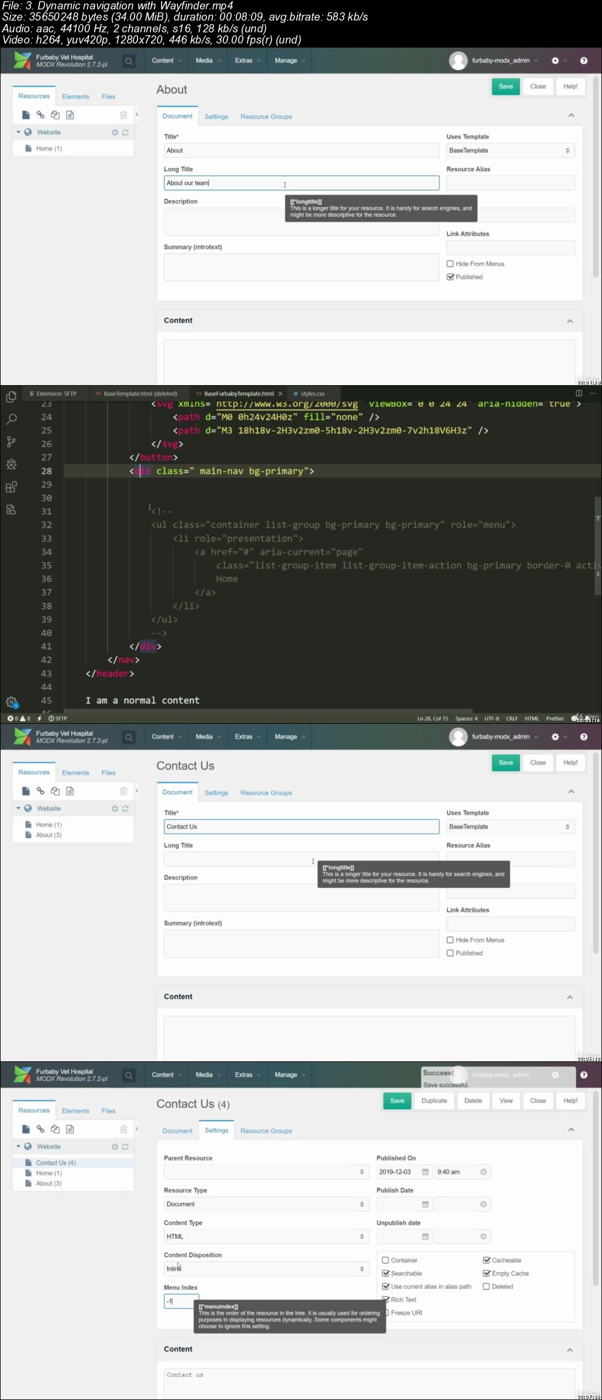The width and height of the screenshot is (602, 1400).
Task: Refresh the Website tree in About page sidebar
Action: click(125, 132)
